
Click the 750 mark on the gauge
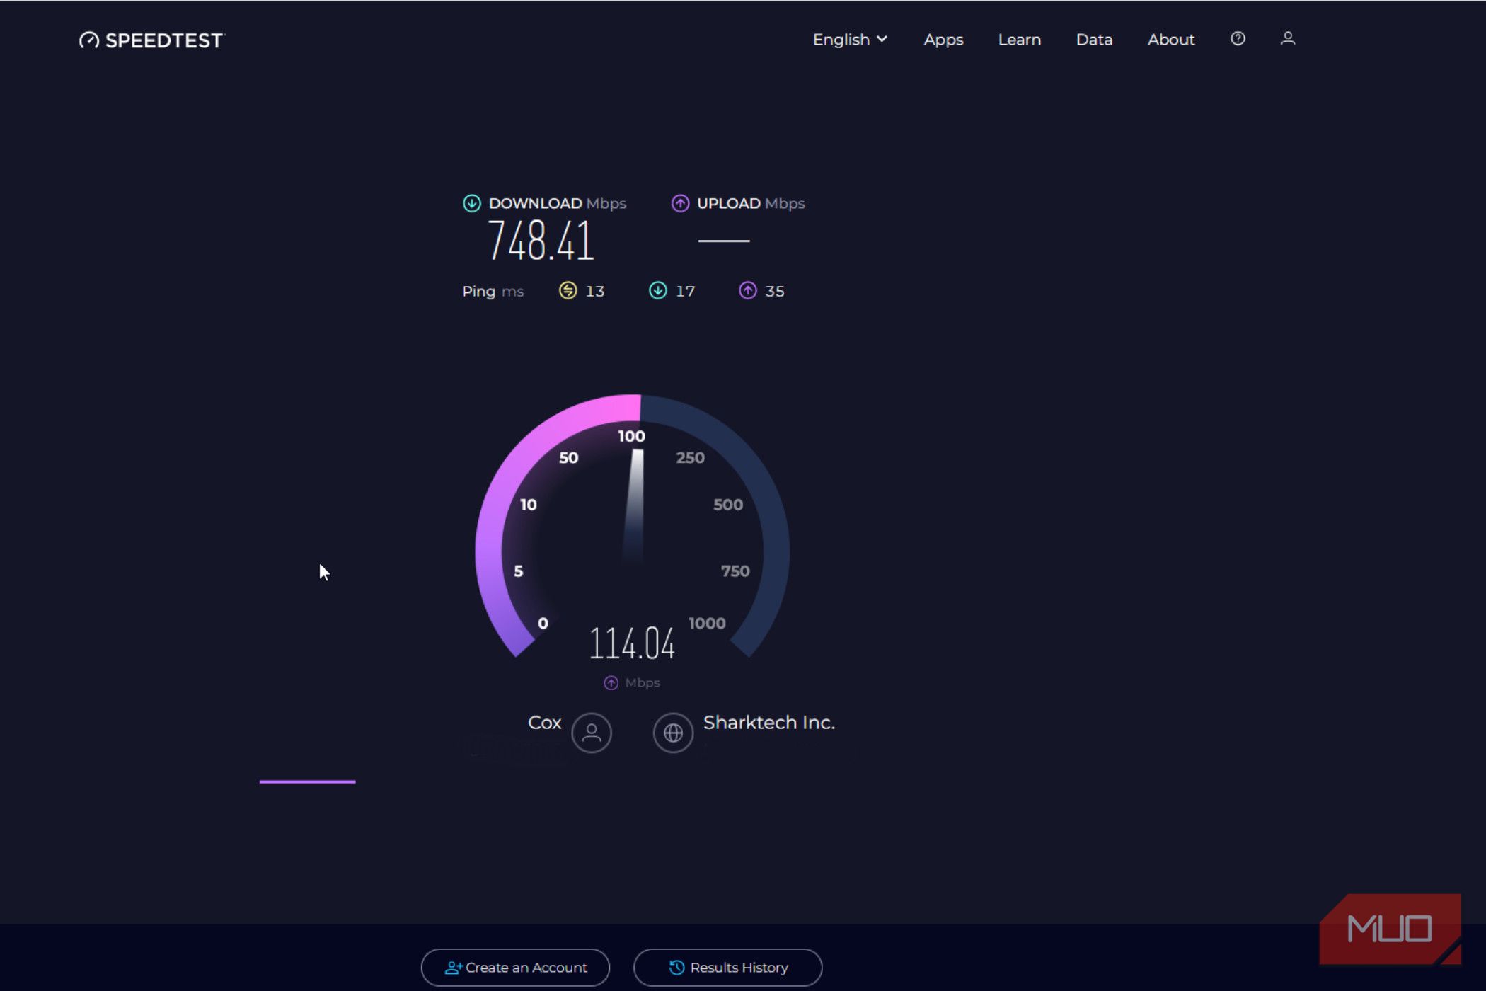click(735, 571)
